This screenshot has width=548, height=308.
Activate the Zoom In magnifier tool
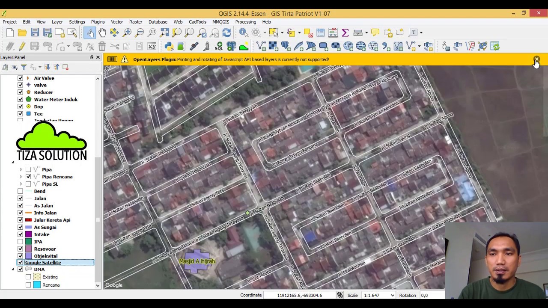tap(127, 33)
